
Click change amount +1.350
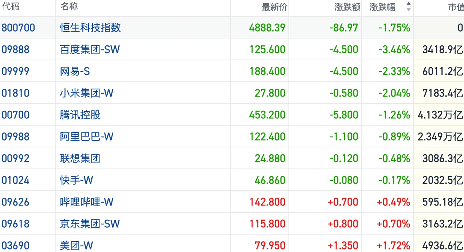pyautogui.click(x=343, y=245)
